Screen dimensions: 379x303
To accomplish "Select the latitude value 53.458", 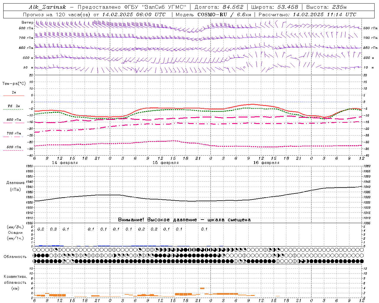I will 288,7.
